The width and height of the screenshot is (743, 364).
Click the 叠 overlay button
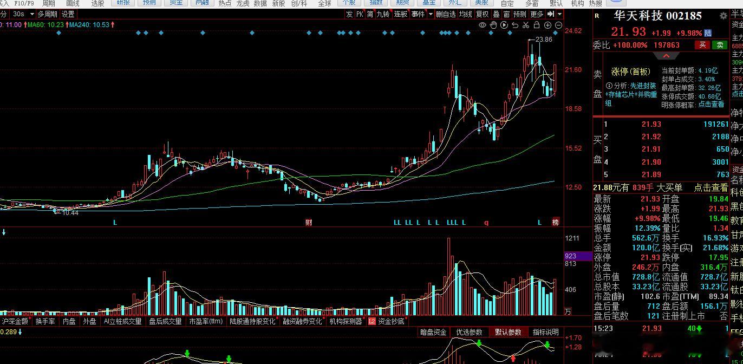[496, 14]
